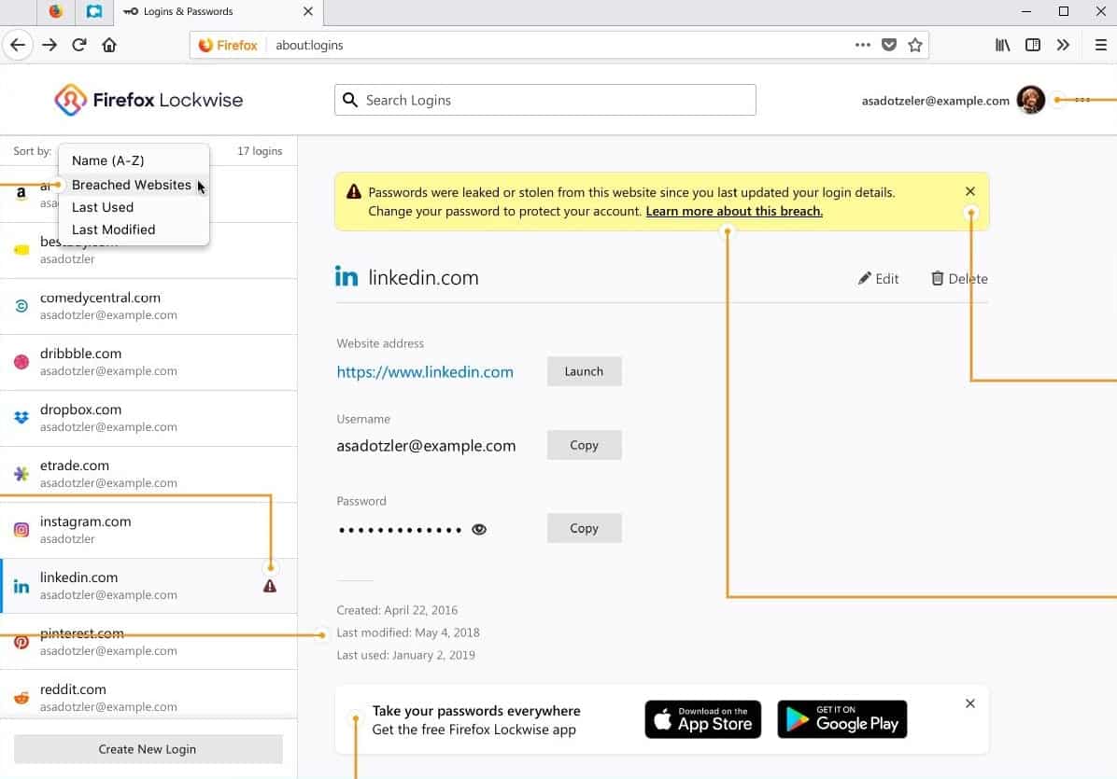The height and width of the screenshot is (779, 1117).
Task: Copy the username asadotzler@example.com
Action: coord(584,445)
